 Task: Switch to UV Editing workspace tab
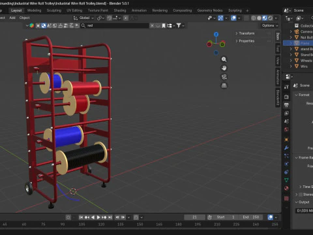pyautogui.click(x=74, y=10)
